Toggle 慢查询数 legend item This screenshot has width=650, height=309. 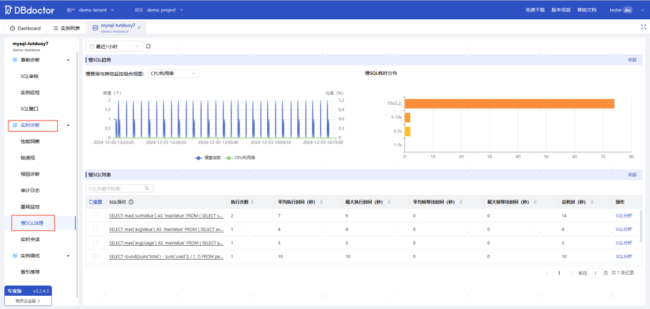(208, 158)
